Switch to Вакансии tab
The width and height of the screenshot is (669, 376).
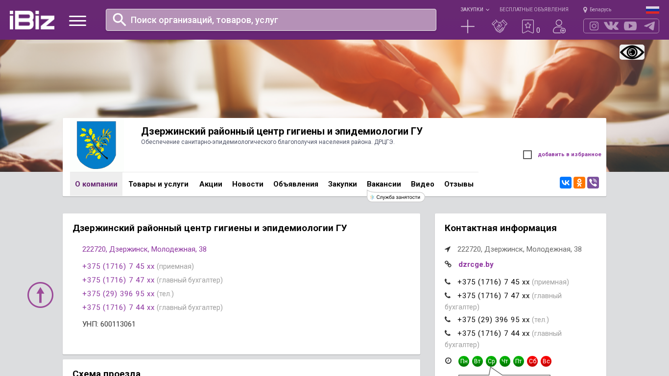(384, 184)
